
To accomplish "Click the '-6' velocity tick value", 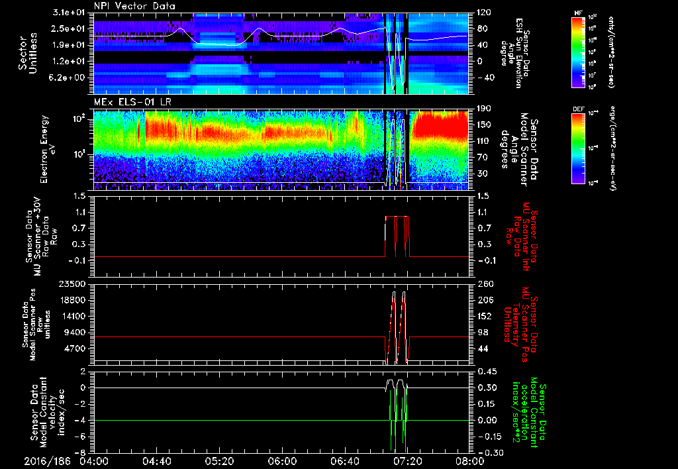I will (81, 437).
